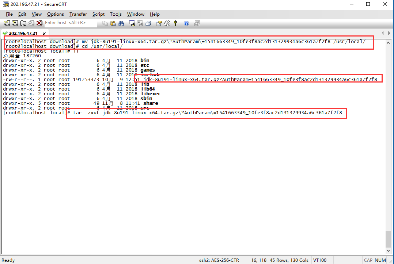
Task: Click the 'cd /usr/local/' command text
Action: pos(102,46)
